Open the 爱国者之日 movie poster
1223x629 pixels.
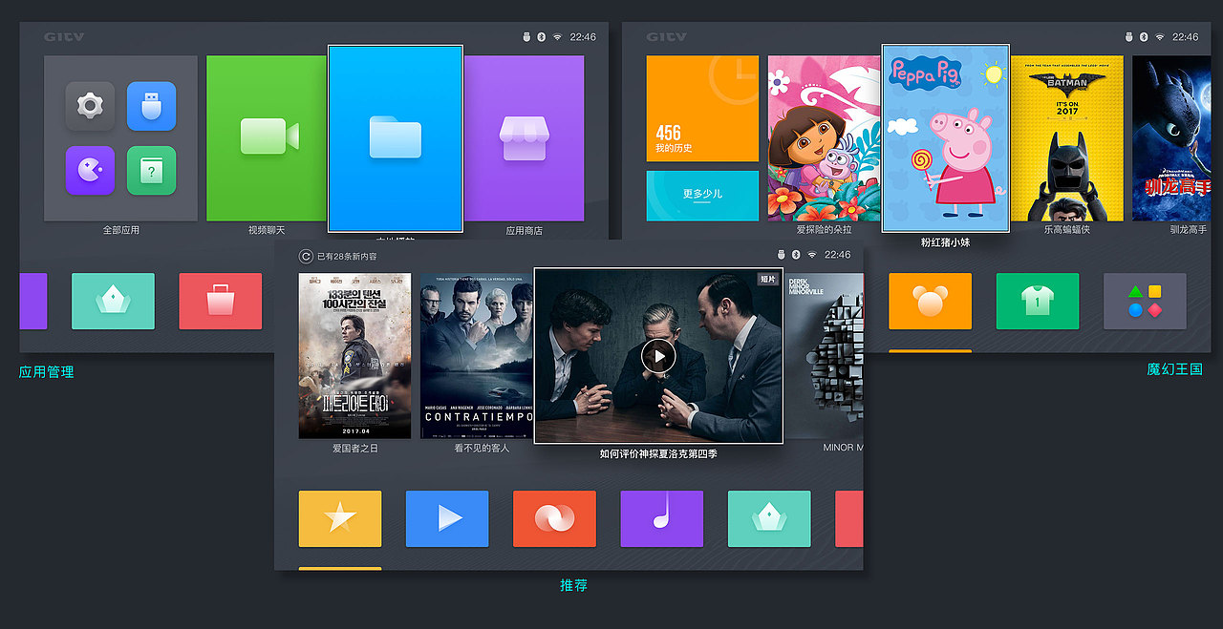coord(354,356)
